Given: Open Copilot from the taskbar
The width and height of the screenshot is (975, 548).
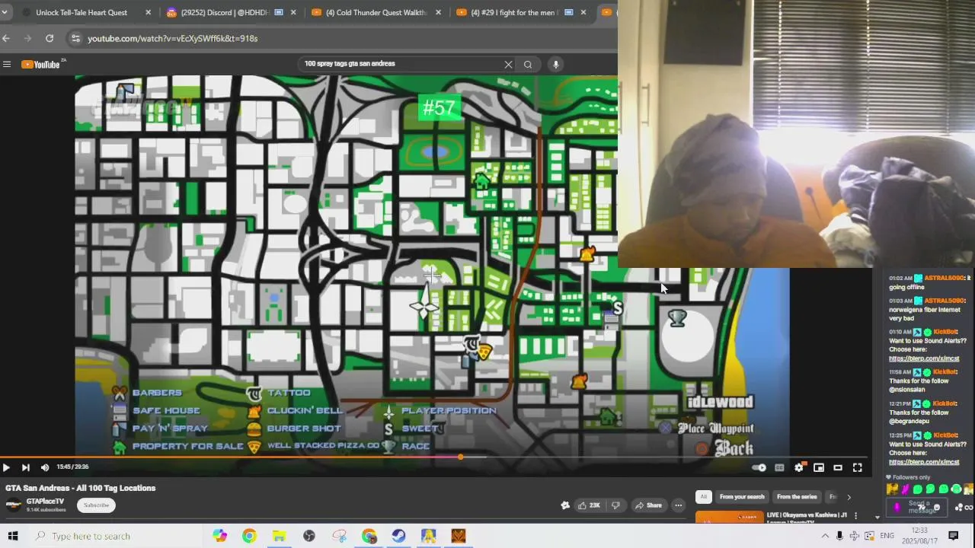Looking at the screenshot, I should pyautogui.click(x=219, y=536).
